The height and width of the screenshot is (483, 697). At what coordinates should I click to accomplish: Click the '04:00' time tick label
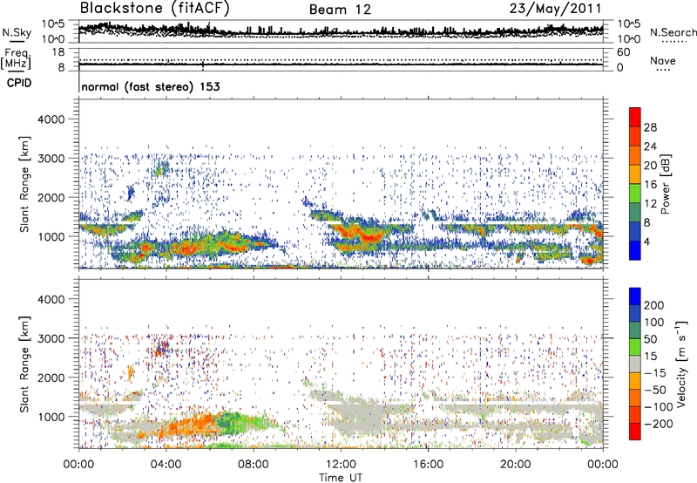(166, 465)
